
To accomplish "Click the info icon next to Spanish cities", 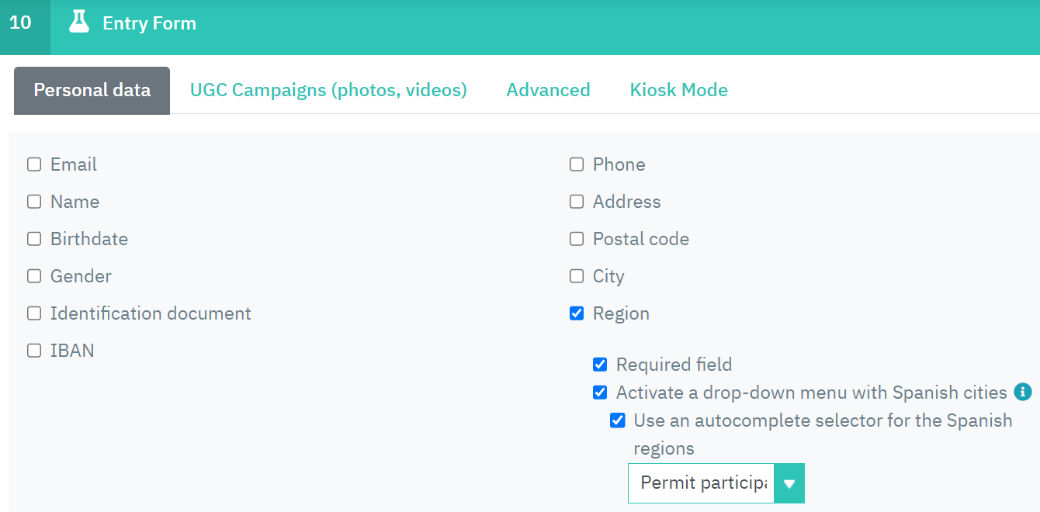I will coord(1023,392).
